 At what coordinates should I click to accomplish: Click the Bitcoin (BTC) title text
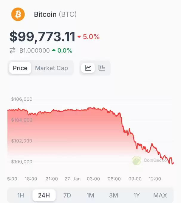pos(55,14)
